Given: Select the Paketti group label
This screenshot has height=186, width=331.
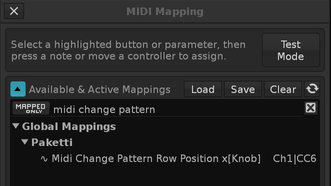Looking at the screenshot, I should click(x=52, y=142).
